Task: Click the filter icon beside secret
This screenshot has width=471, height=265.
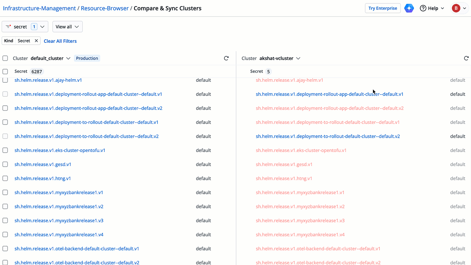Action: (8, 27)
